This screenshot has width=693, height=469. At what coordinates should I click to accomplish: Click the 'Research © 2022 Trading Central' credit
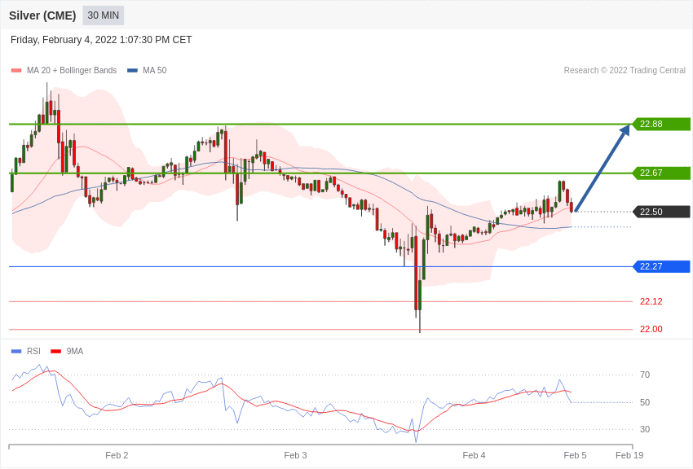[x=625, y=70]
